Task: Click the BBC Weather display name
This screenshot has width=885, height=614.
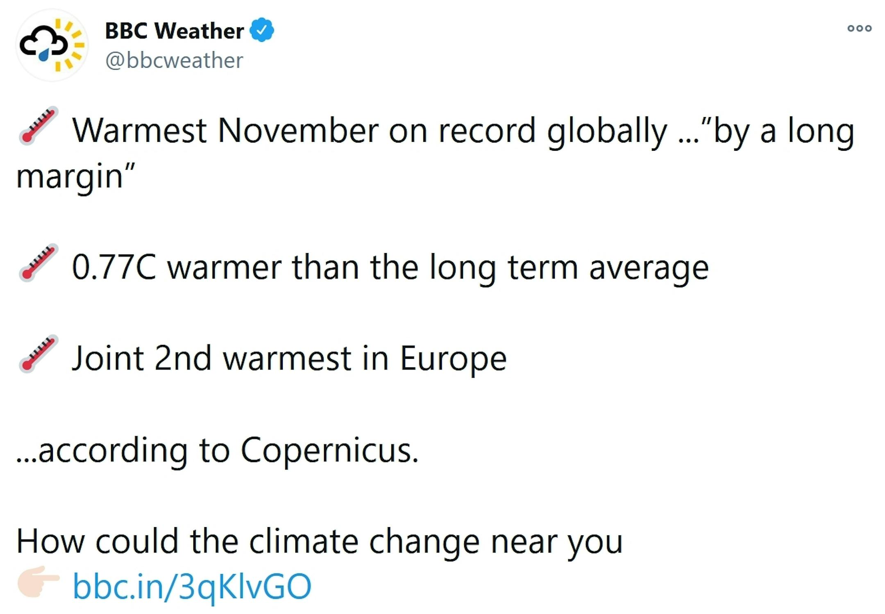Action: coord(174,31)
